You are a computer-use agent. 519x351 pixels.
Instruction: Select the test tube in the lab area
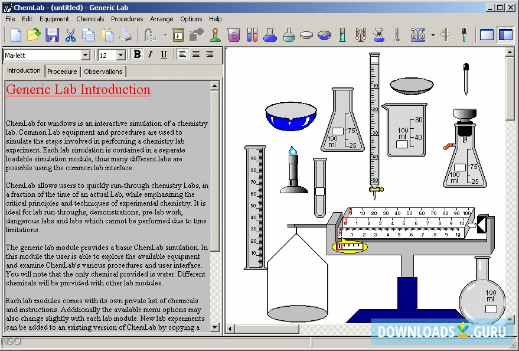[320, 187]
